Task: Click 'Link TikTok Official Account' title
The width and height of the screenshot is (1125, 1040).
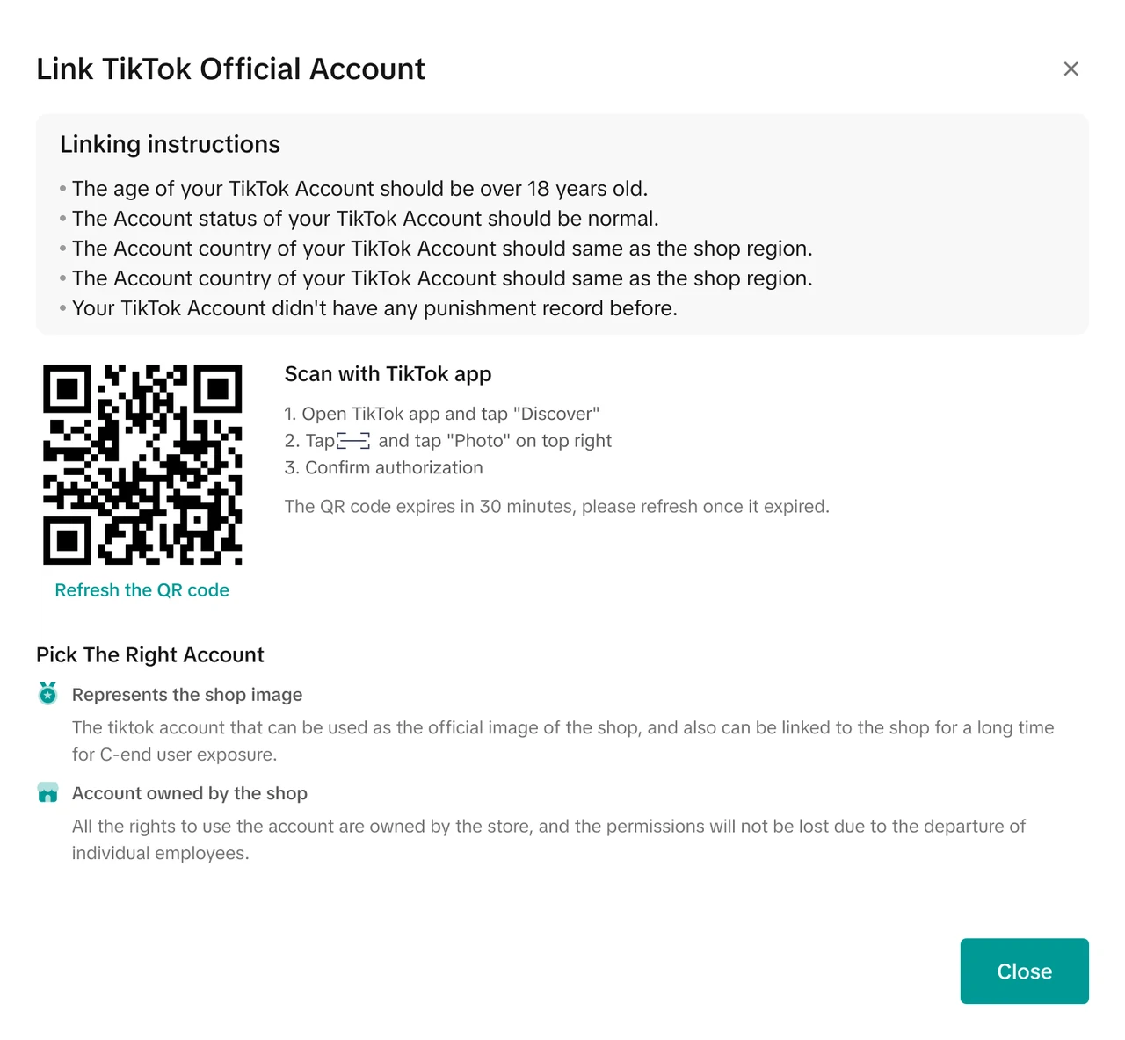Action: 230,69
